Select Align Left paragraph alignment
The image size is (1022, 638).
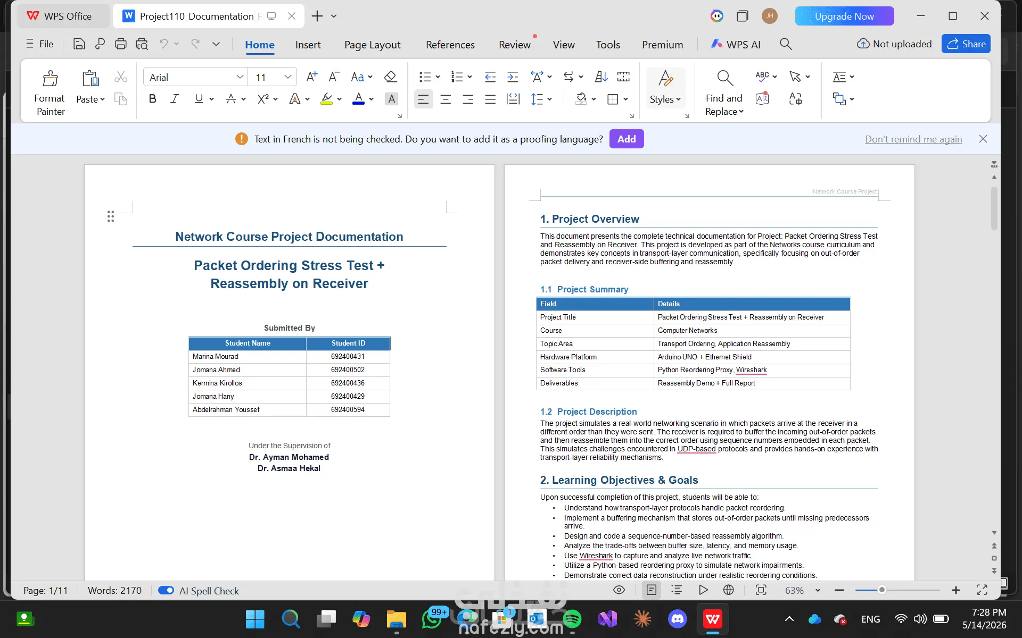423,99
